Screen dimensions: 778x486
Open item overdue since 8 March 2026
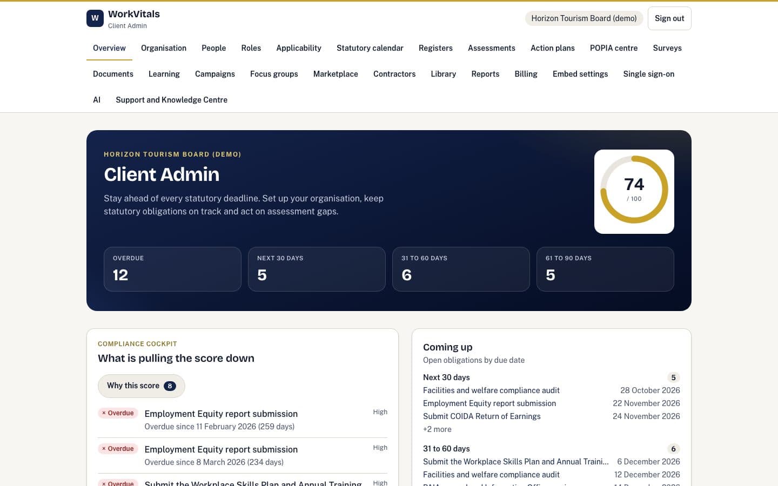(x=243, y=456)
